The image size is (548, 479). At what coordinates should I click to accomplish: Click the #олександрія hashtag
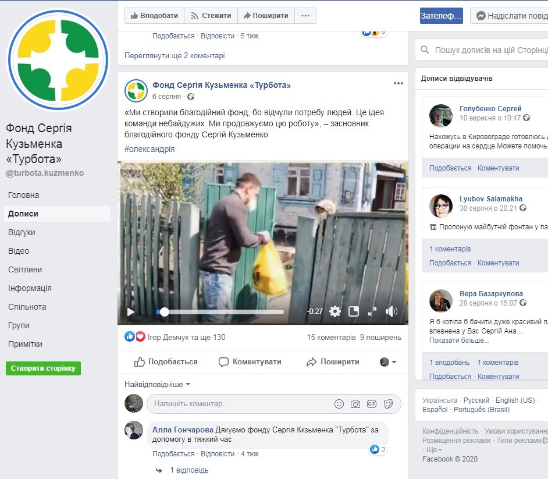(x=150, y=149)
